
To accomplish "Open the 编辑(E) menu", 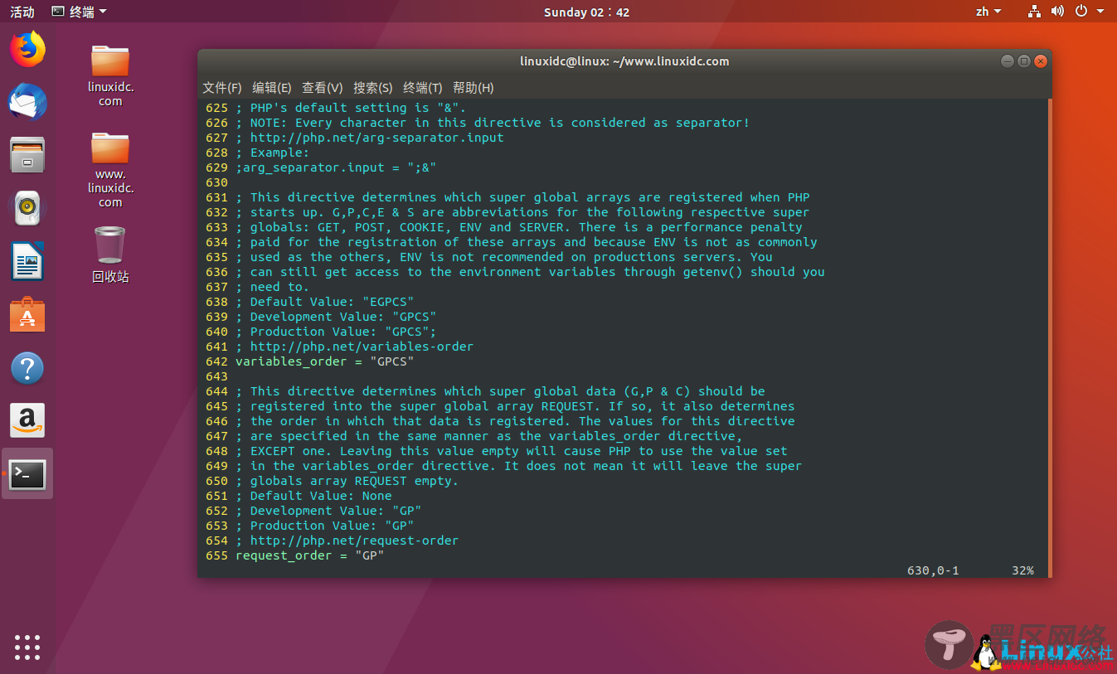I will click(x=272, y=88).
